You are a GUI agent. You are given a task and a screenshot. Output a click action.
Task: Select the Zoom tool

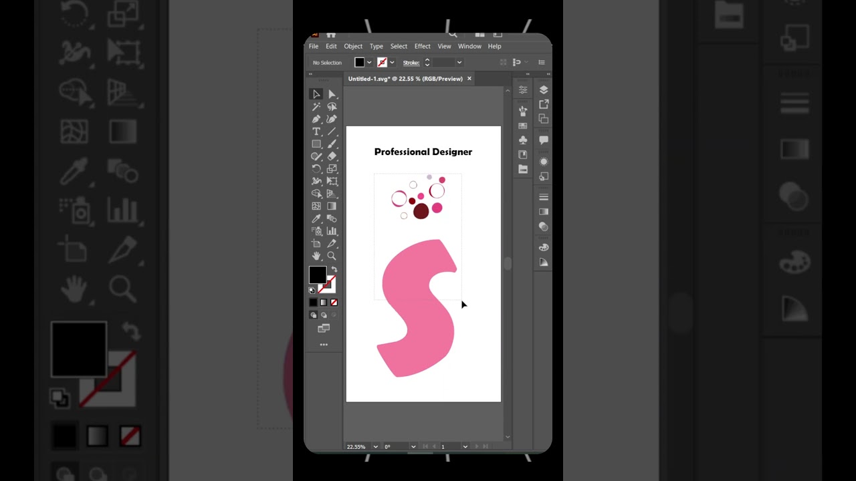pyautogui.click(x=332, y=256)
